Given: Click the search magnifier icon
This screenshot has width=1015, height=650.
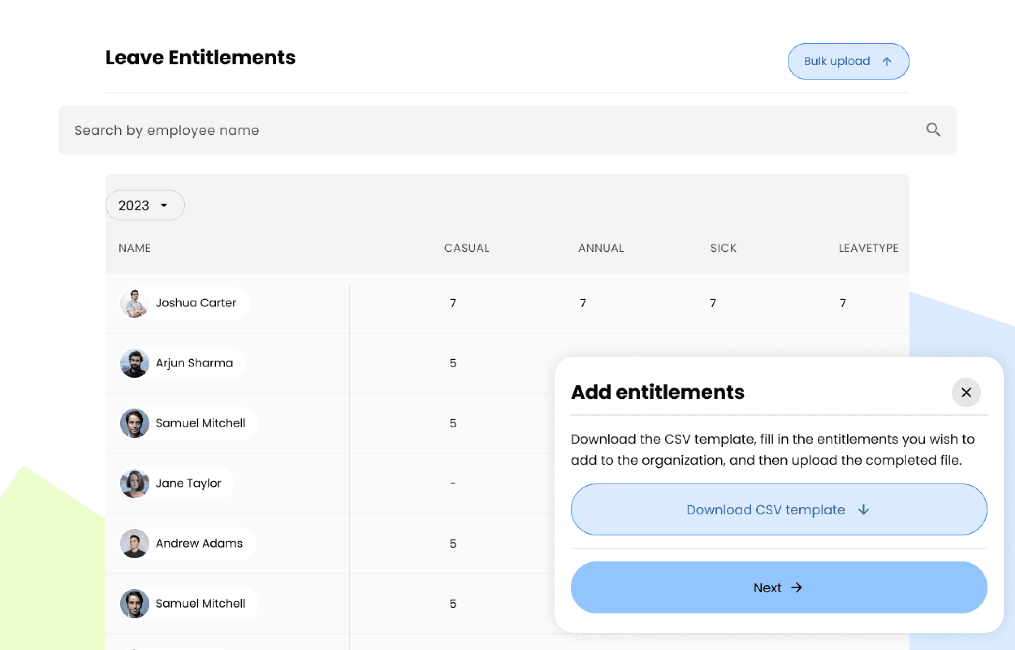Looking at the screenshot, I should tap(933, 130).
